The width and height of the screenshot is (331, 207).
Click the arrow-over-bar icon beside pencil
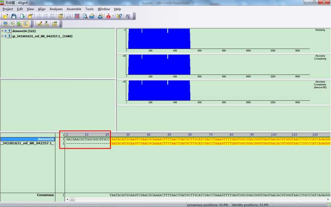(x=46, y=24)
